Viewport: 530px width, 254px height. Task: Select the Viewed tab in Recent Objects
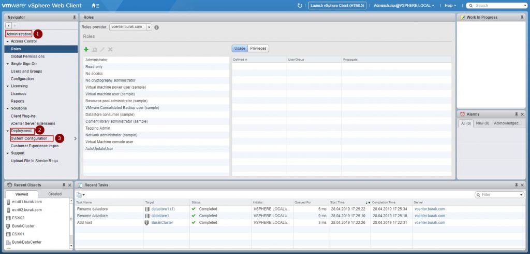tap(22, 194)
